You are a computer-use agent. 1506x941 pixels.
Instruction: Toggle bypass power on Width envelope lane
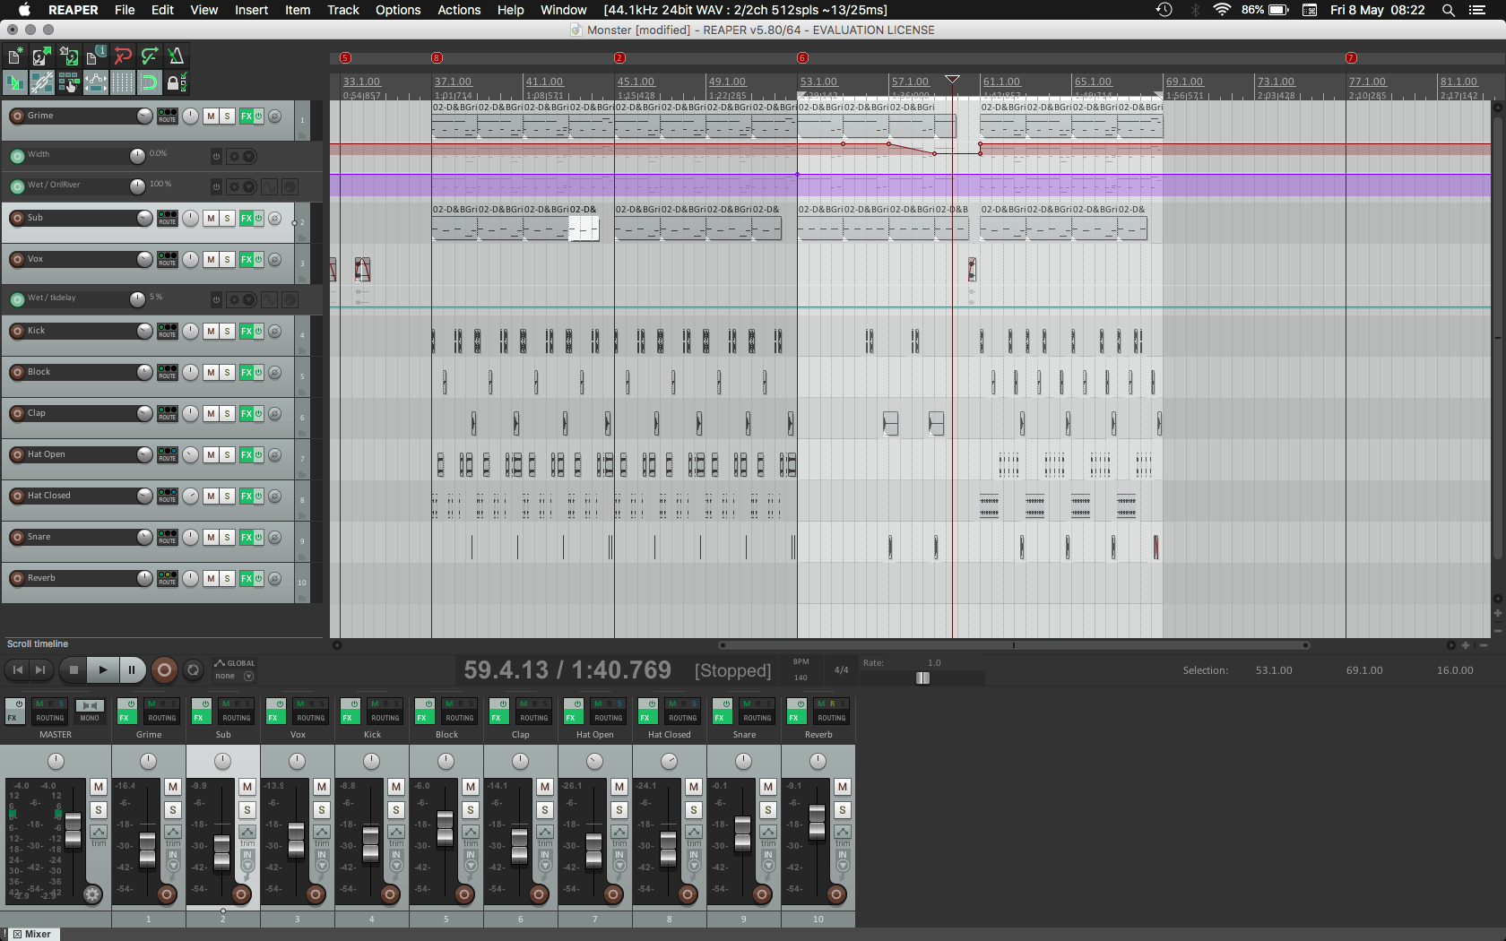coord(216,157)
